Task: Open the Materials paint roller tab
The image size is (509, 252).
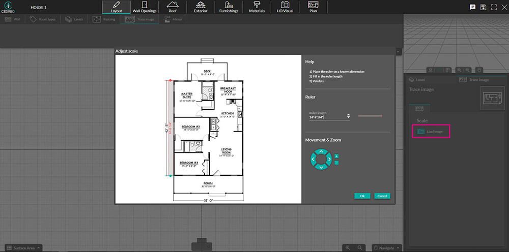Action: tap(257, 7)
